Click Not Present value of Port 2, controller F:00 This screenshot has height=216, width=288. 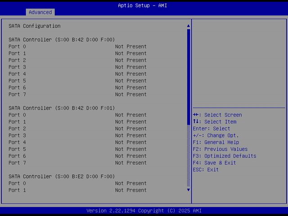pos(131,60)
